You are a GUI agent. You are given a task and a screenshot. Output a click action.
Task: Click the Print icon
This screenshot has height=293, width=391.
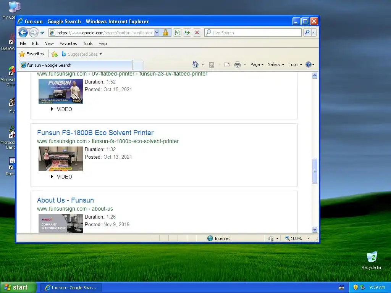tap(238, 65)
